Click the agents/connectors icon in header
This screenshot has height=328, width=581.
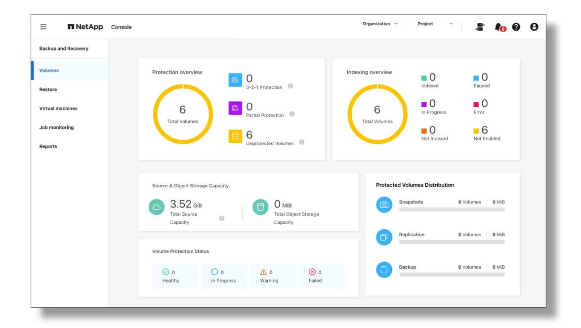(x=480, y=27)
